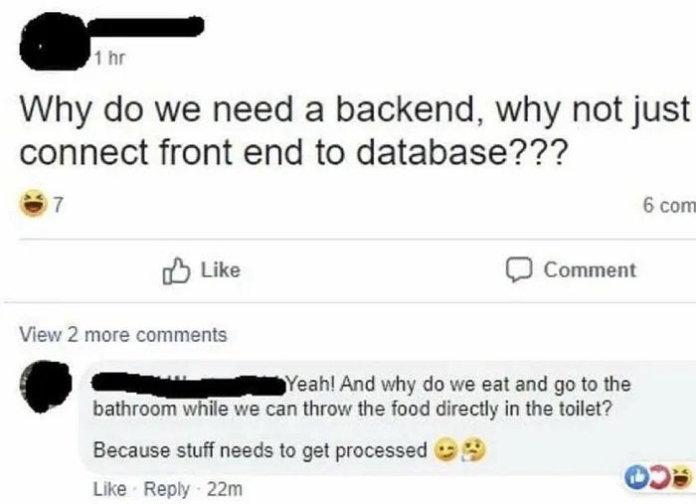Viewport: 696px width, 504px height.
Task: Open the laughing Haha reaction icon on post
Action: (x=33, y=203)
